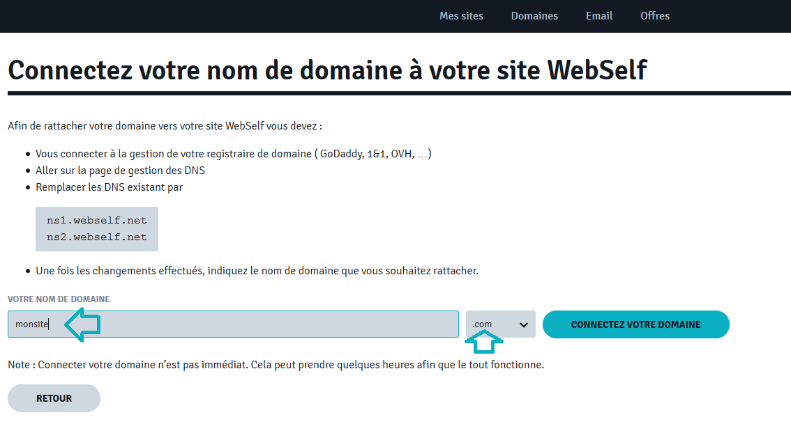Image resolution: width=791 pixels, height=424 pixels.
Task: Click the Retour button
Action: pos(54,398)
